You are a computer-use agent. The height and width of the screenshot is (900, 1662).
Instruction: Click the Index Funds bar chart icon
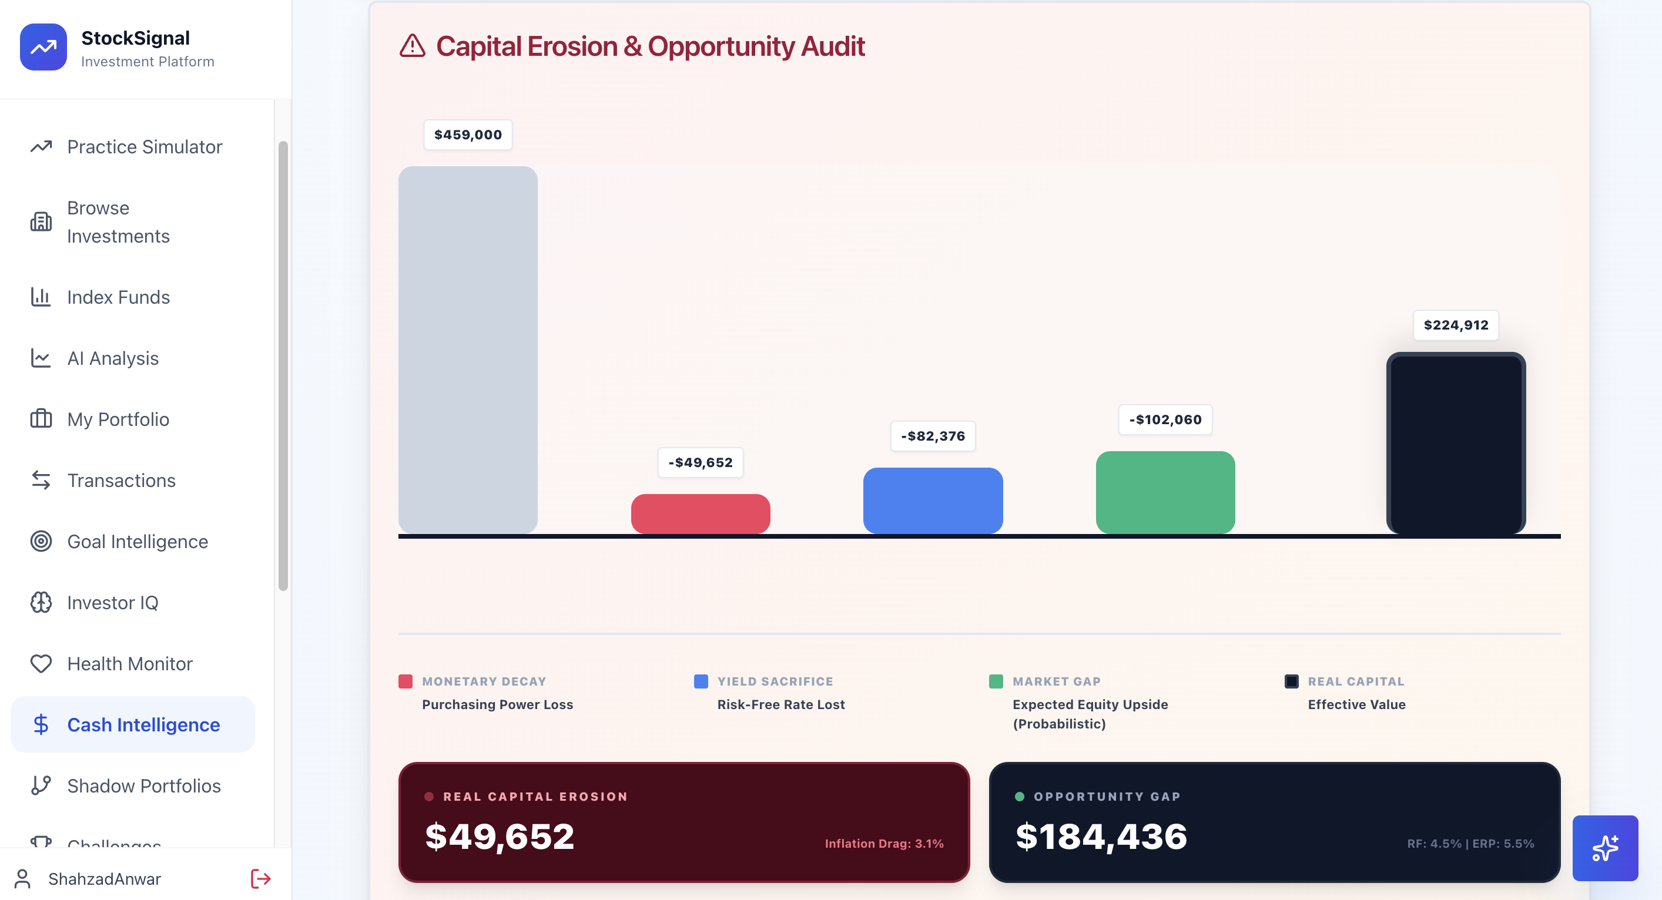(41, 297)
